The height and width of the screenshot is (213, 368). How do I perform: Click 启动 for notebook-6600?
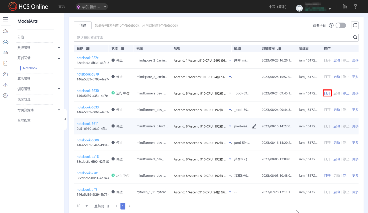(x=337, y=143)
